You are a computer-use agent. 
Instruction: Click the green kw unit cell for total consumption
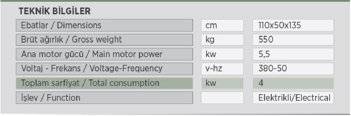pos(222,83)
